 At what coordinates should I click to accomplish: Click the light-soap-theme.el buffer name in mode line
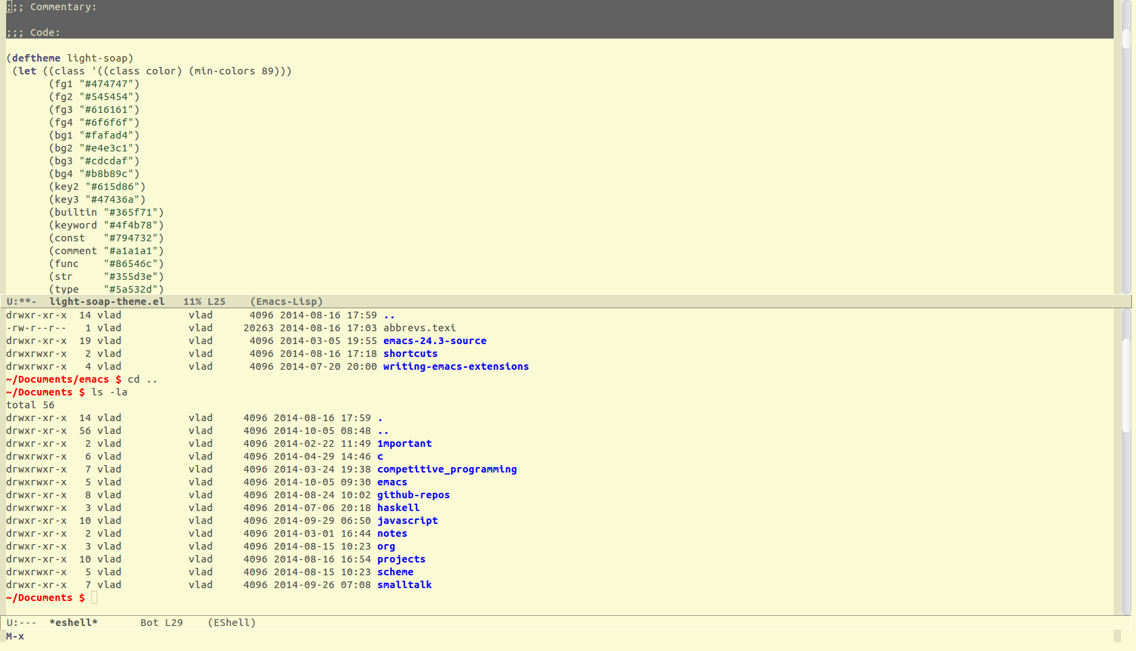pyautogui.click(x=107, y=302)
